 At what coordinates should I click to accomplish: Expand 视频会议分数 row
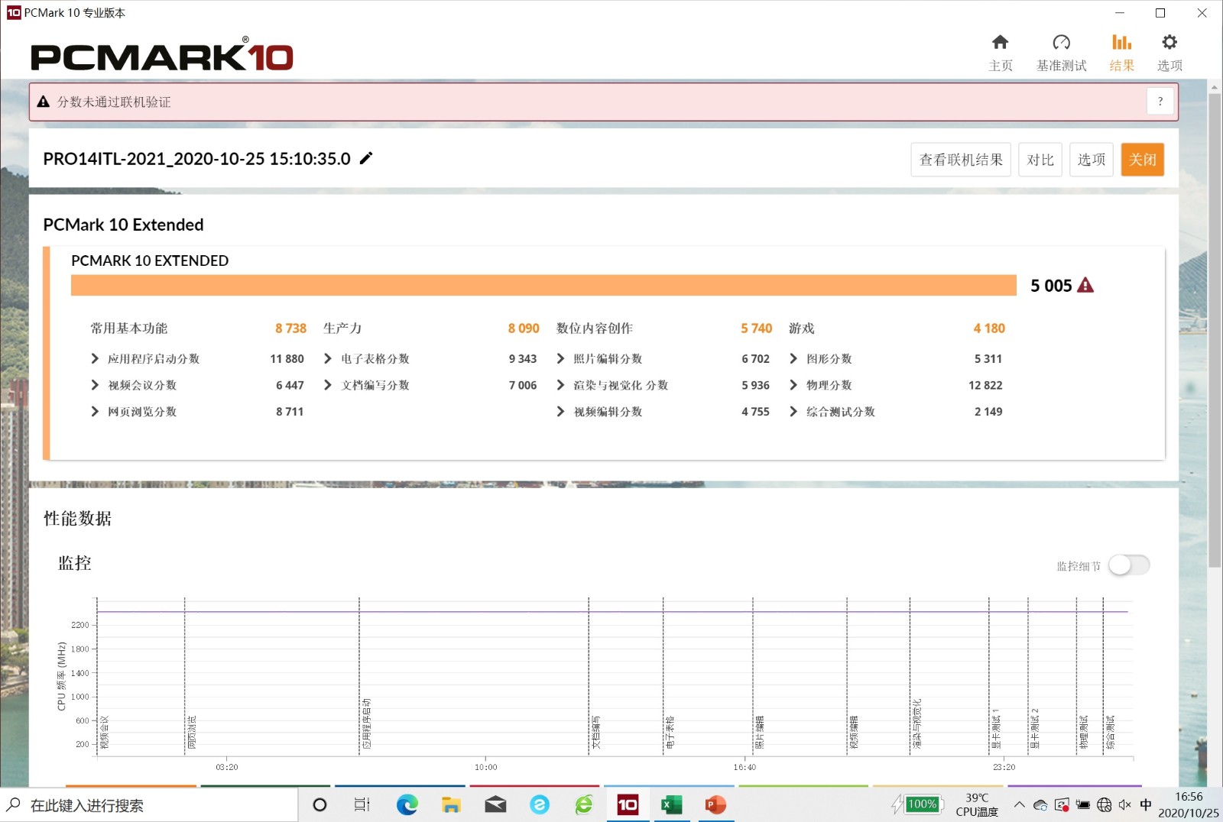[94, 385]
